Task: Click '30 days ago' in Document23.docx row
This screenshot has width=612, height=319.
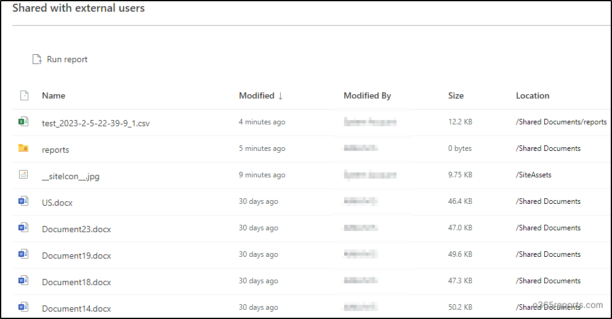Action: 259,228
